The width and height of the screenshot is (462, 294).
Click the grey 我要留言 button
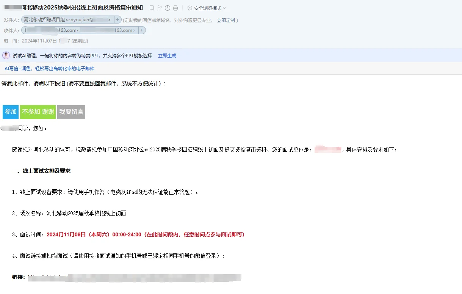click(x=71, y=112)
